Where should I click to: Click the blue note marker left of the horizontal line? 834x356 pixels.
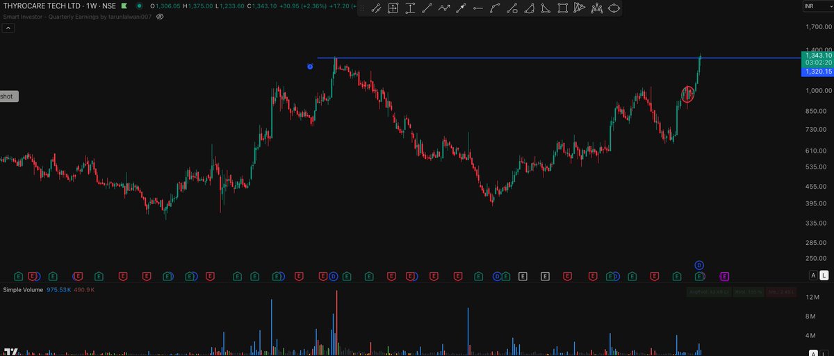[x=310, y=67]
